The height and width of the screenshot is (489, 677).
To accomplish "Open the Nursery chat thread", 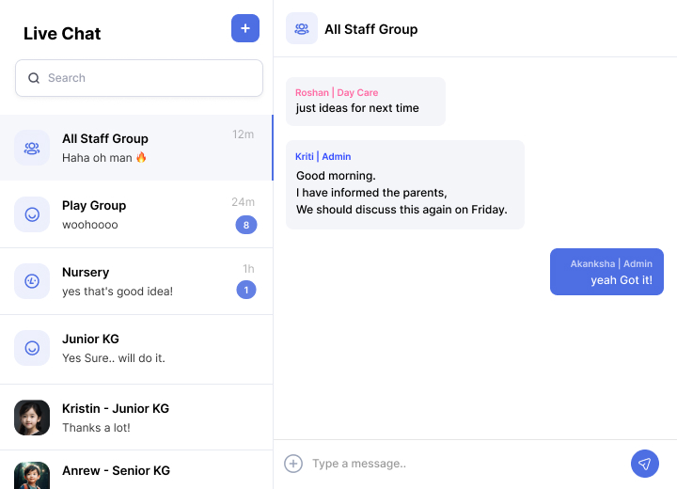I will 132,281.
